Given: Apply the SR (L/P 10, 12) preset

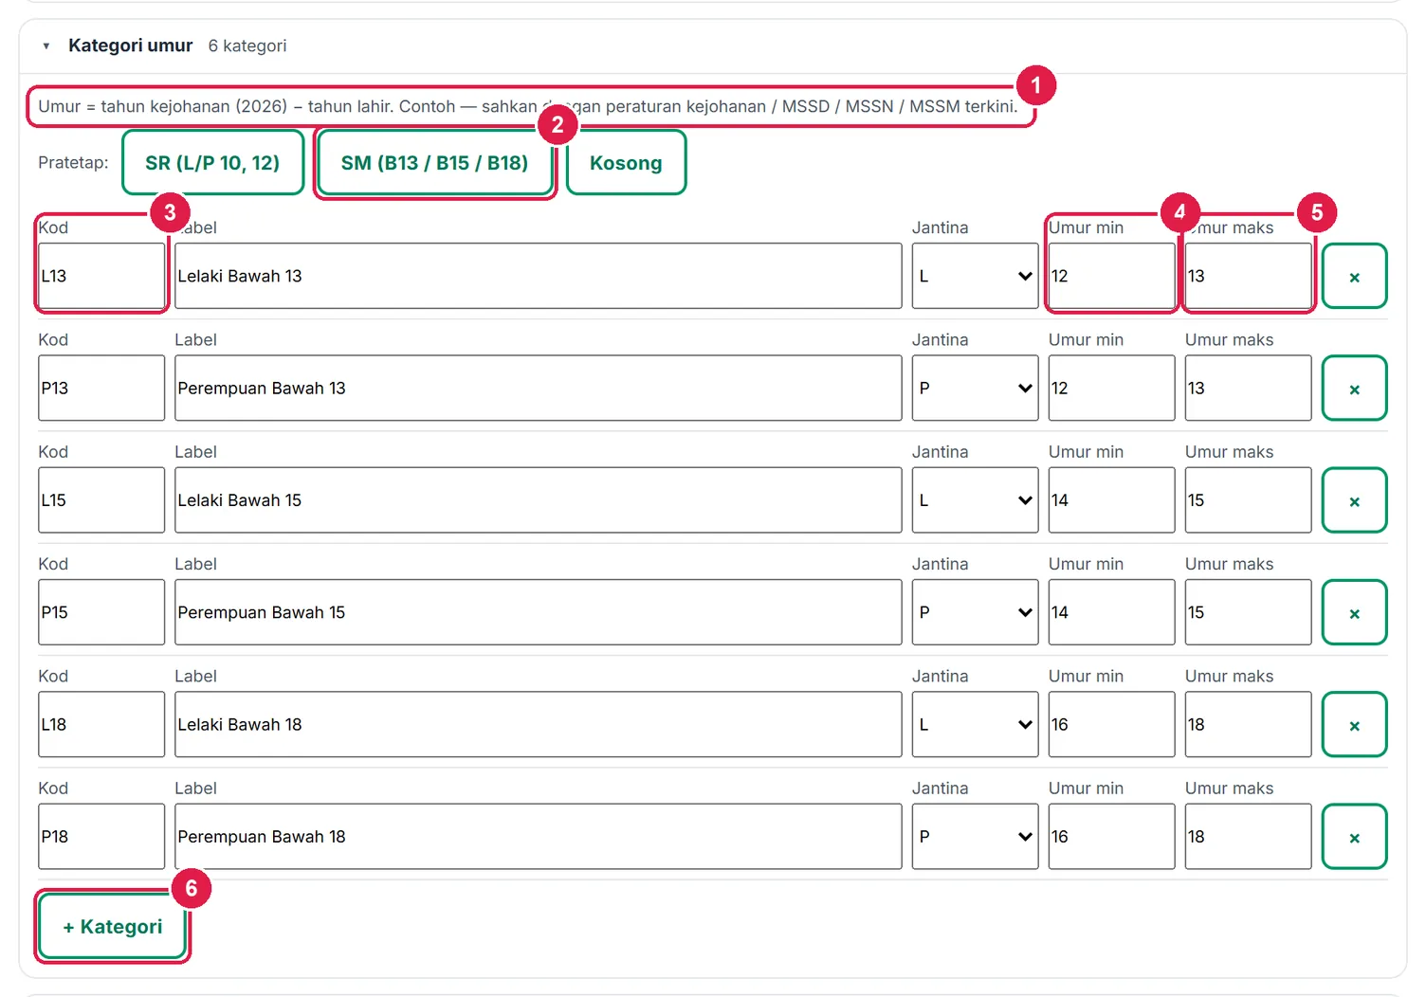Looking at the screenshot, I should (212, 163).
